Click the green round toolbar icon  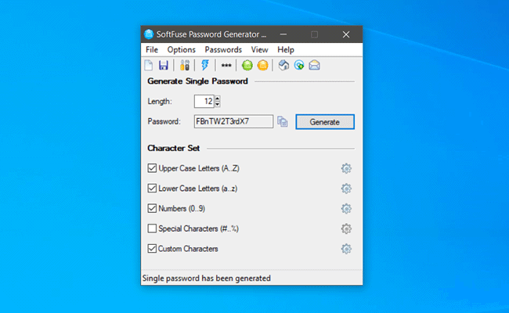(x=247, y=66)
